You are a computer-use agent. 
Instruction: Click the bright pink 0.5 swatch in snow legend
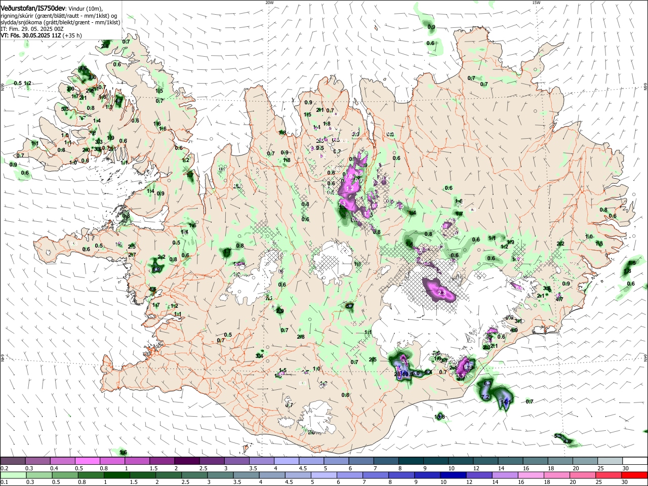tap(87, 461)
